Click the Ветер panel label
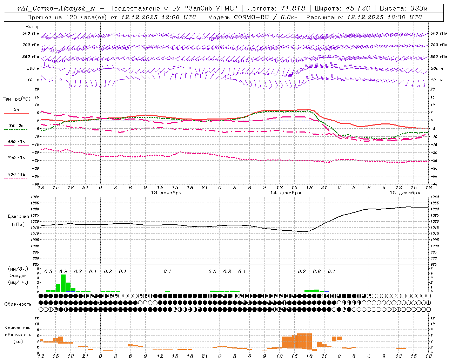This screenshot has width=449, height=359. coord(33,27)
